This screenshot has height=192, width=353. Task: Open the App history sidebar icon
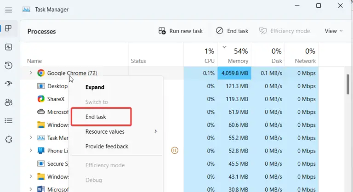click(x=9, y=66)
